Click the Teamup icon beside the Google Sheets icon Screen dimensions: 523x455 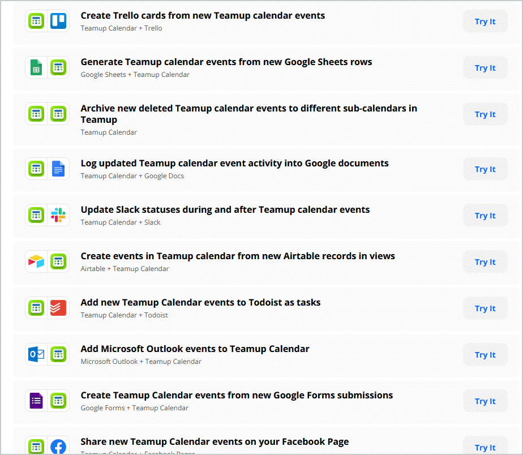coord(58,67)
